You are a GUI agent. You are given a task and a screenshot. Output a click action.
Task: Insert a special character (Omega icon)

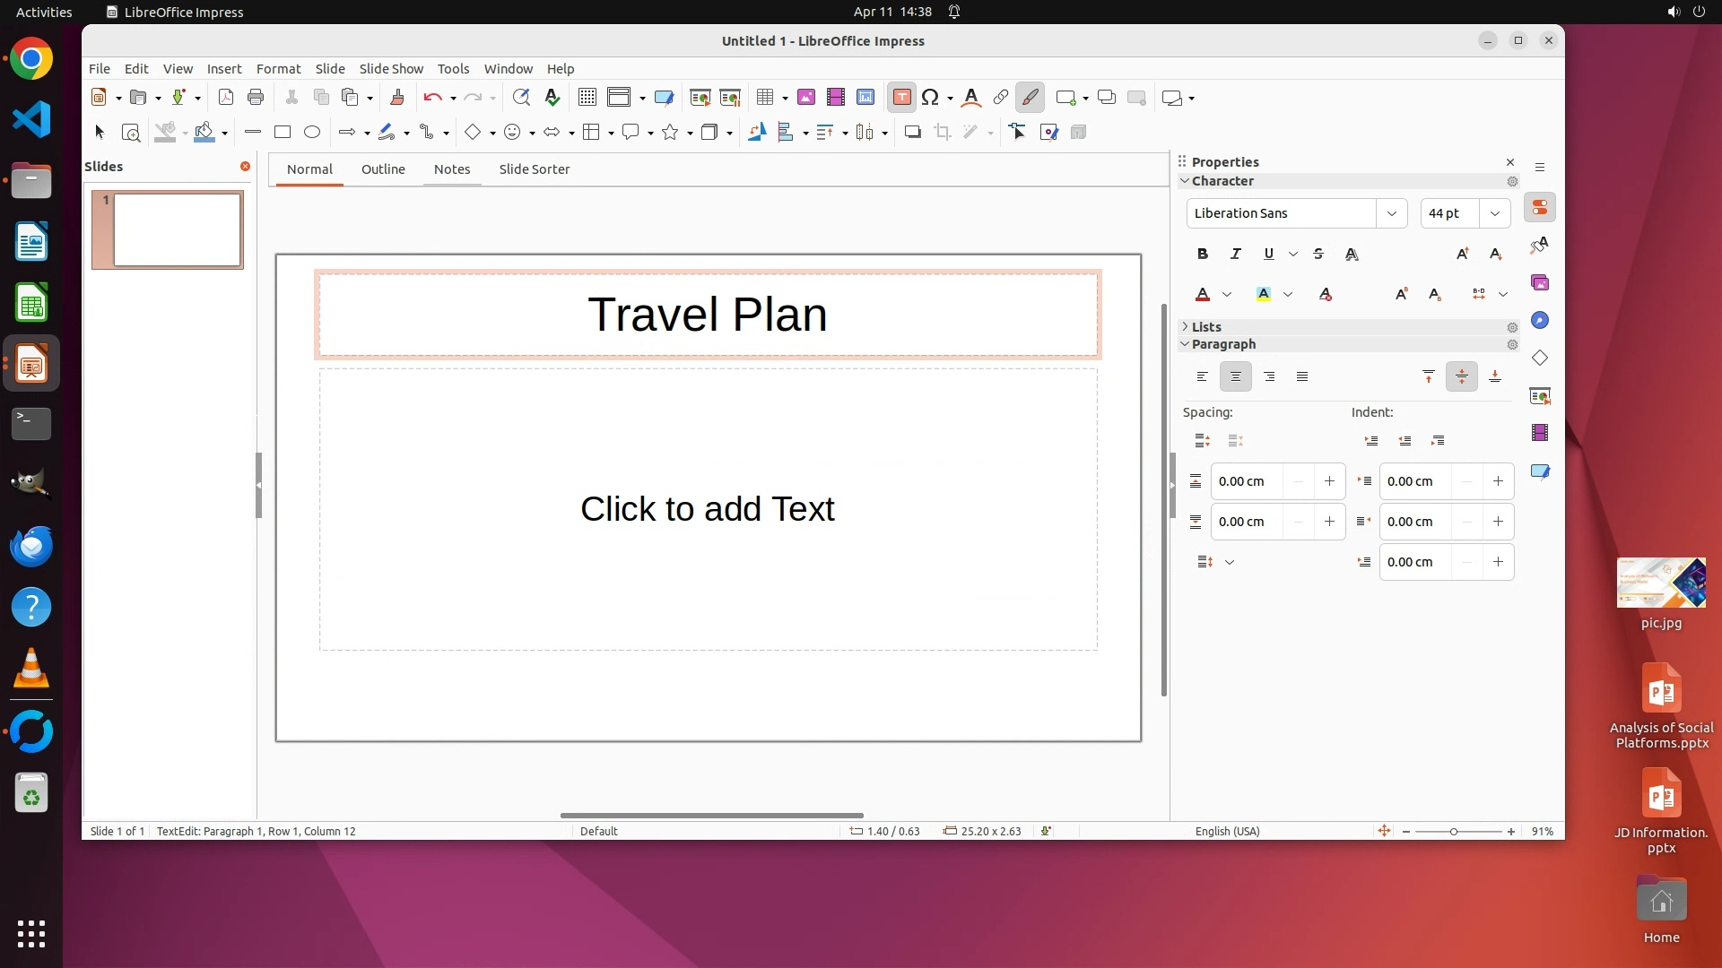pyautogui.click(x=930, y=98)
